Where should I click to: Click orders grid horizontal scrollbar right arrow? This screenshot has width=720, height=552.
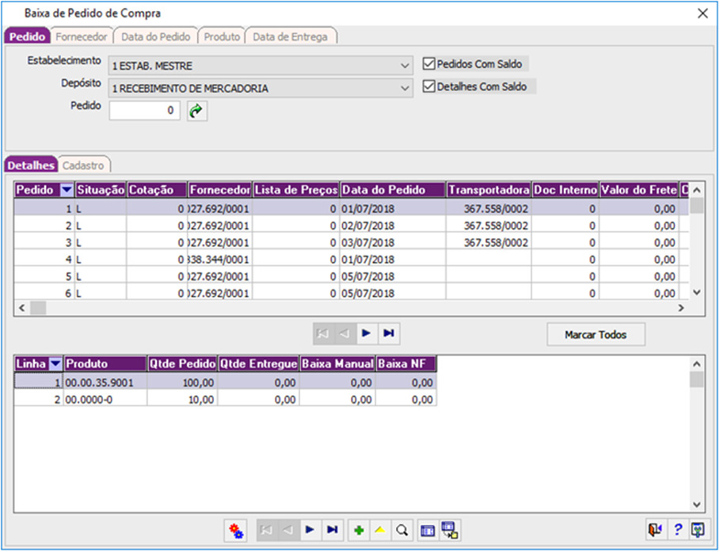pos(681,308)
